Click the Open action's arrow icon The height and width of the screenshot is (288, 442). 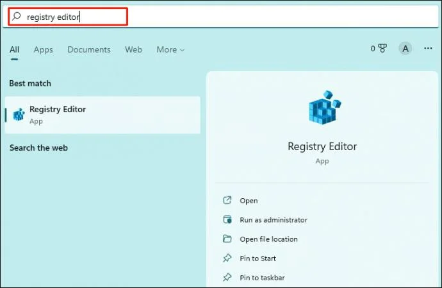227,200
